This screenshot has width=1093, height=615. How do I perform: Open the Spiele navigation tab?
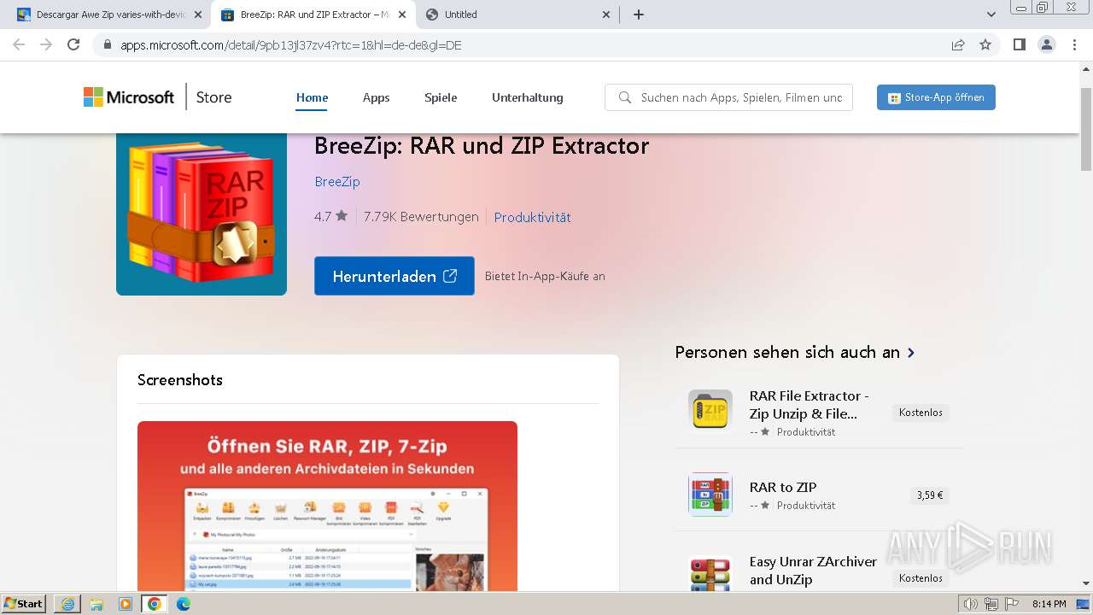coord(441,97)
